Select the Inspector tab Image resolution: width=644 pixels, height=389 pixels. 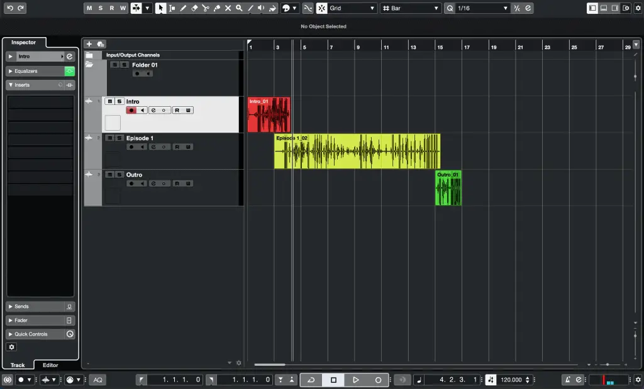tap(24, 42)
